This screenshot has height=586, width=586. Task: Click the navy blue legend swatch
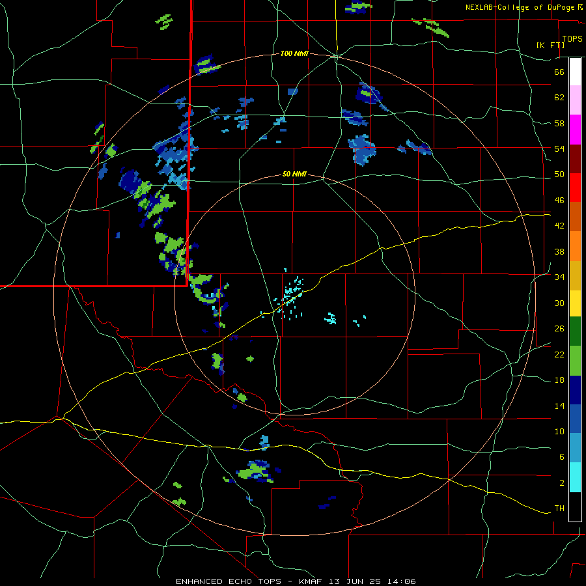[575, 390]
